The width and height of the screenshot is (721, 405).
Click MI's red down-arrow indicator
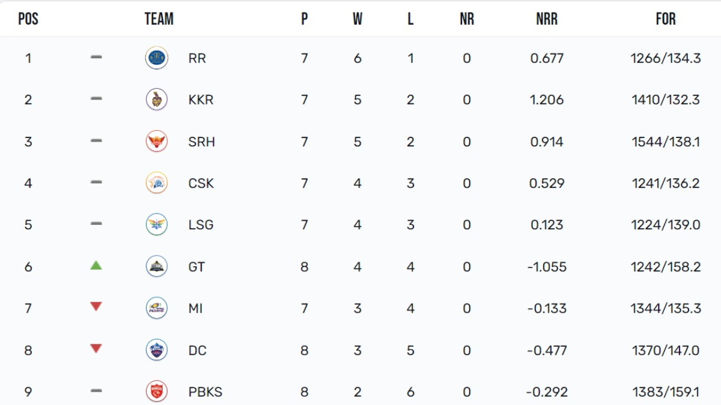coord(96,307)
